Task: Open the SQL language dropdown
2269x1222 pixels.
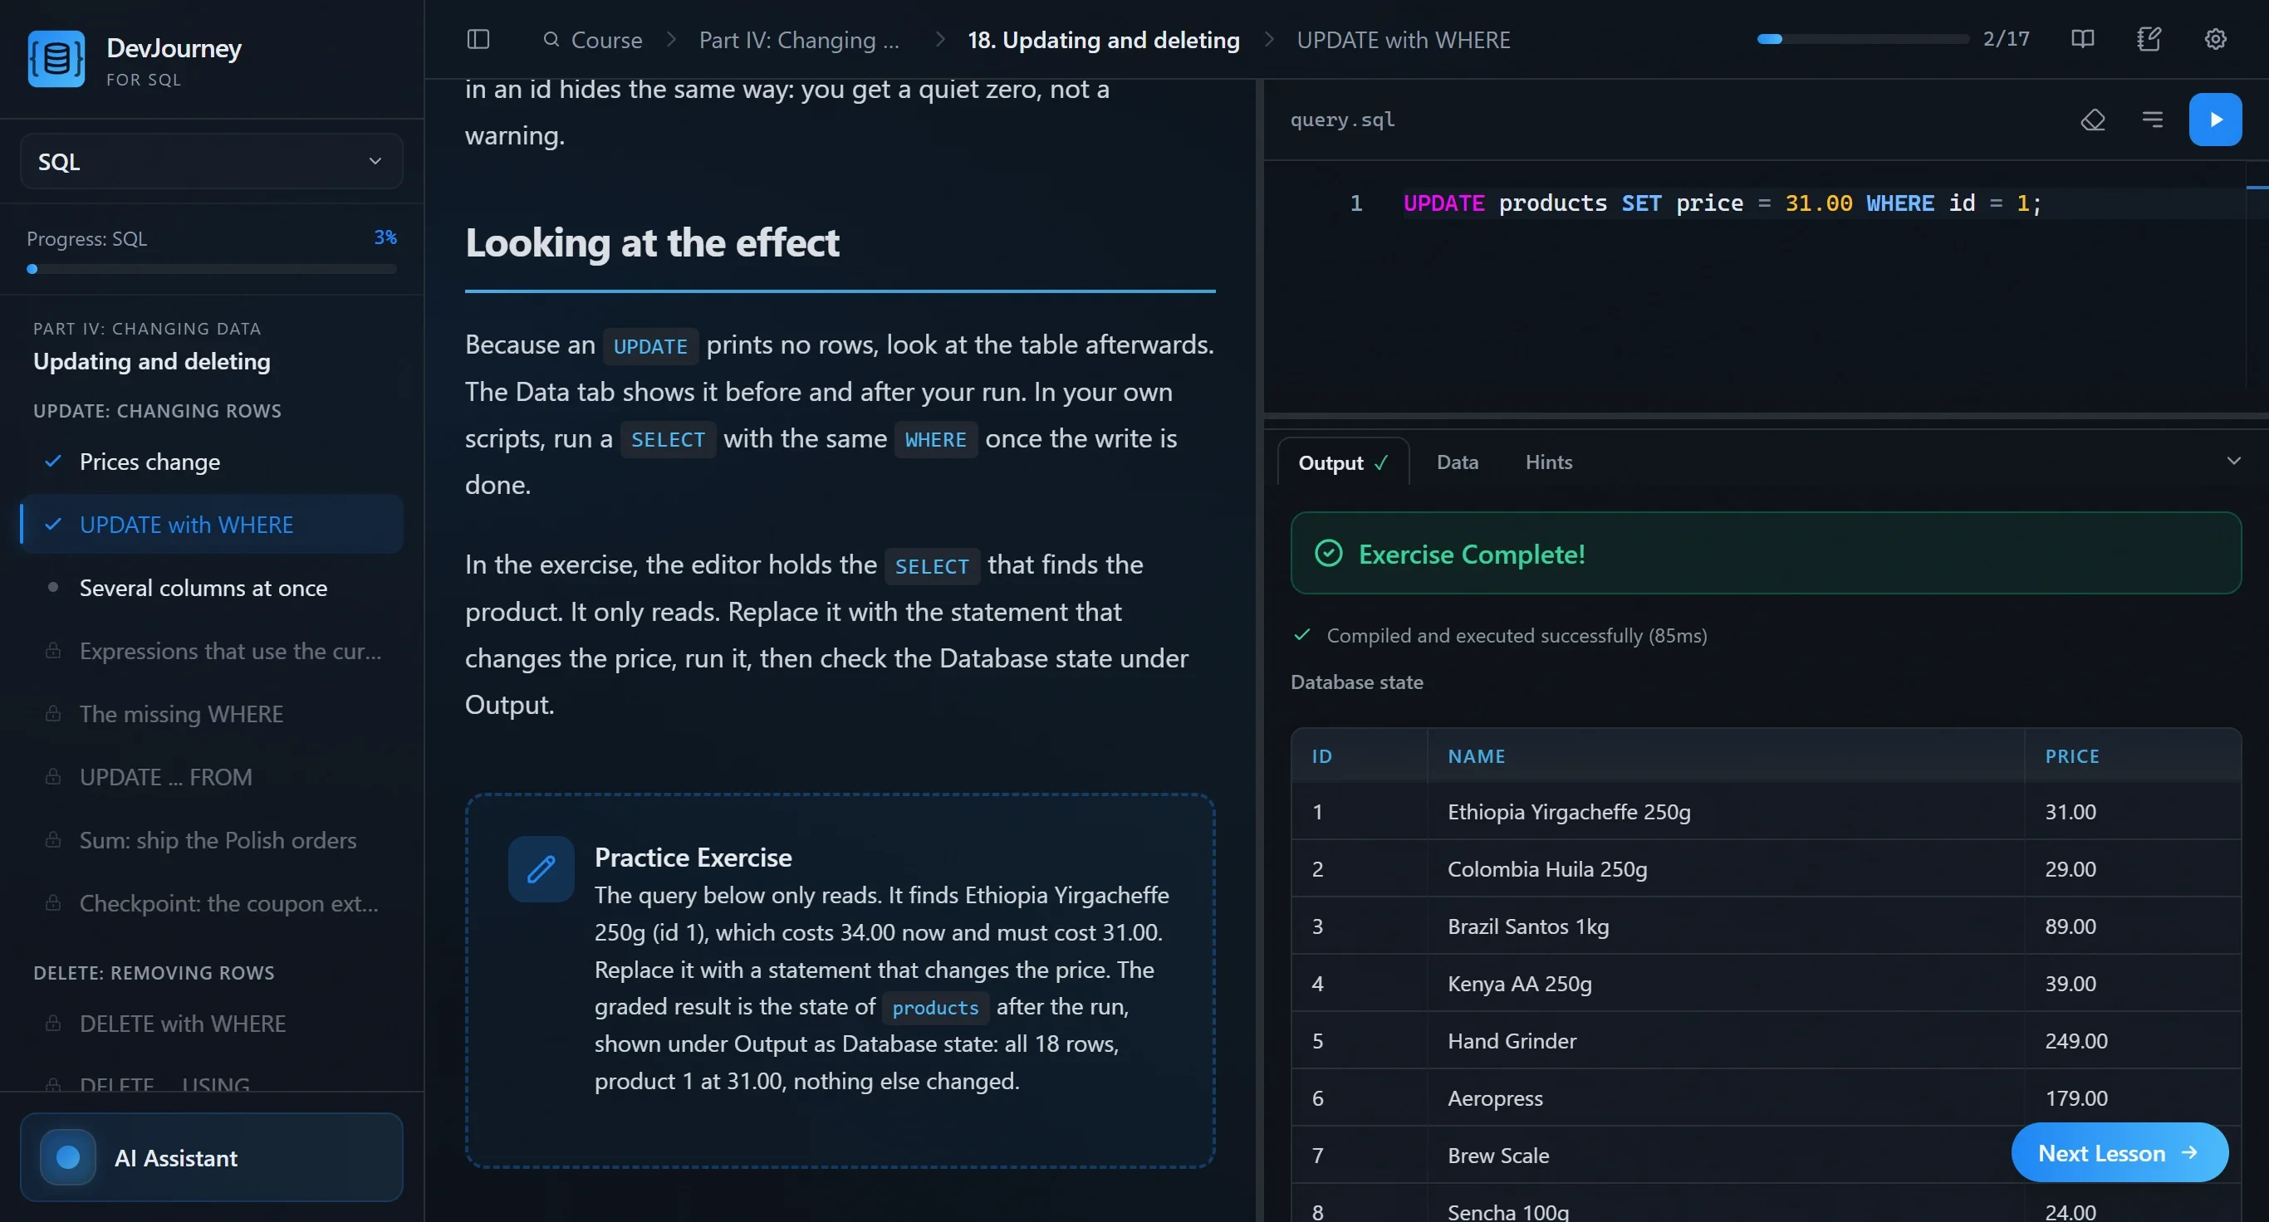Action: (x=212, y=161)
